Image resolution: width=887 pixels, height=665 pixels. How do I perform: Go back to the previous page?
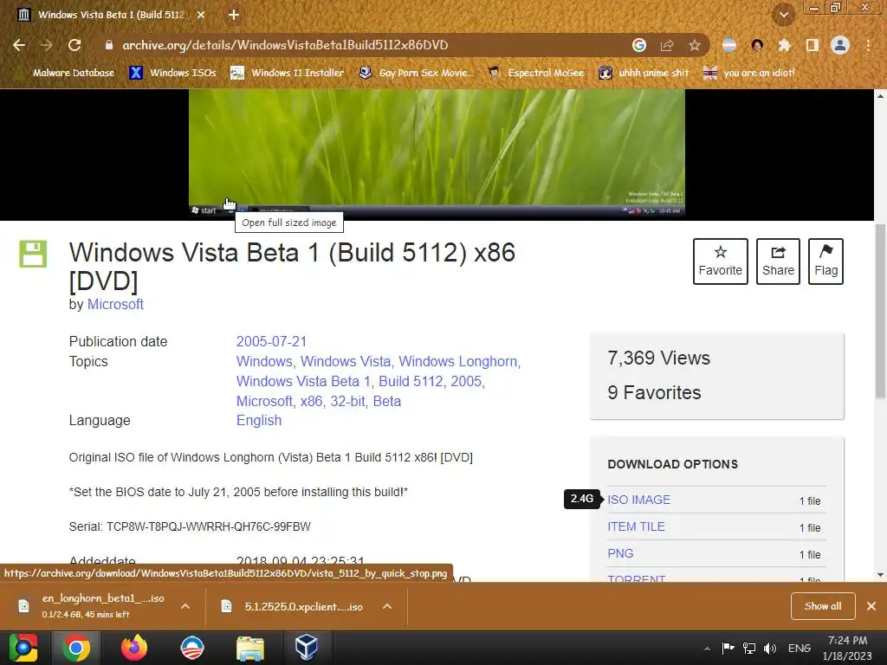[19, 45]
